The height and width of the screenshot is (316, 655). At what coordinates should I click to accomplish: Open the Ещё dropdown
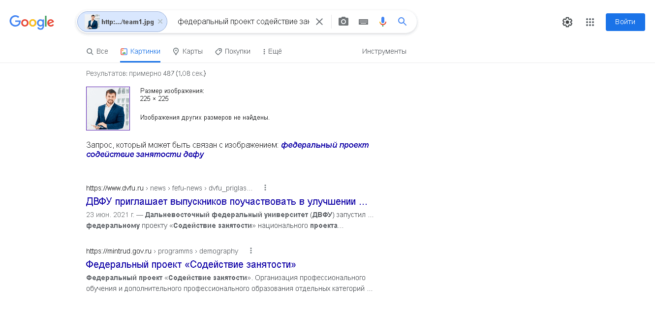click(271, 51)
